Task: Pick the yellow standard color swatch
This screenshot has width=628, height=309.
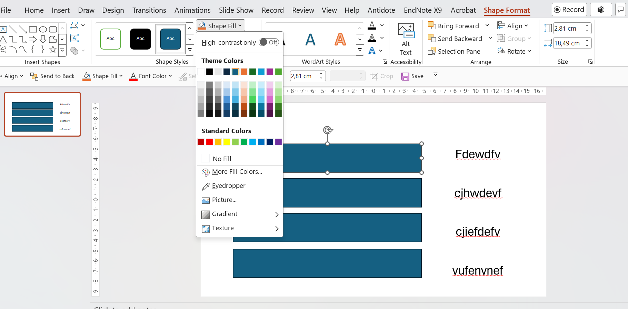Action: pos(227,142)
